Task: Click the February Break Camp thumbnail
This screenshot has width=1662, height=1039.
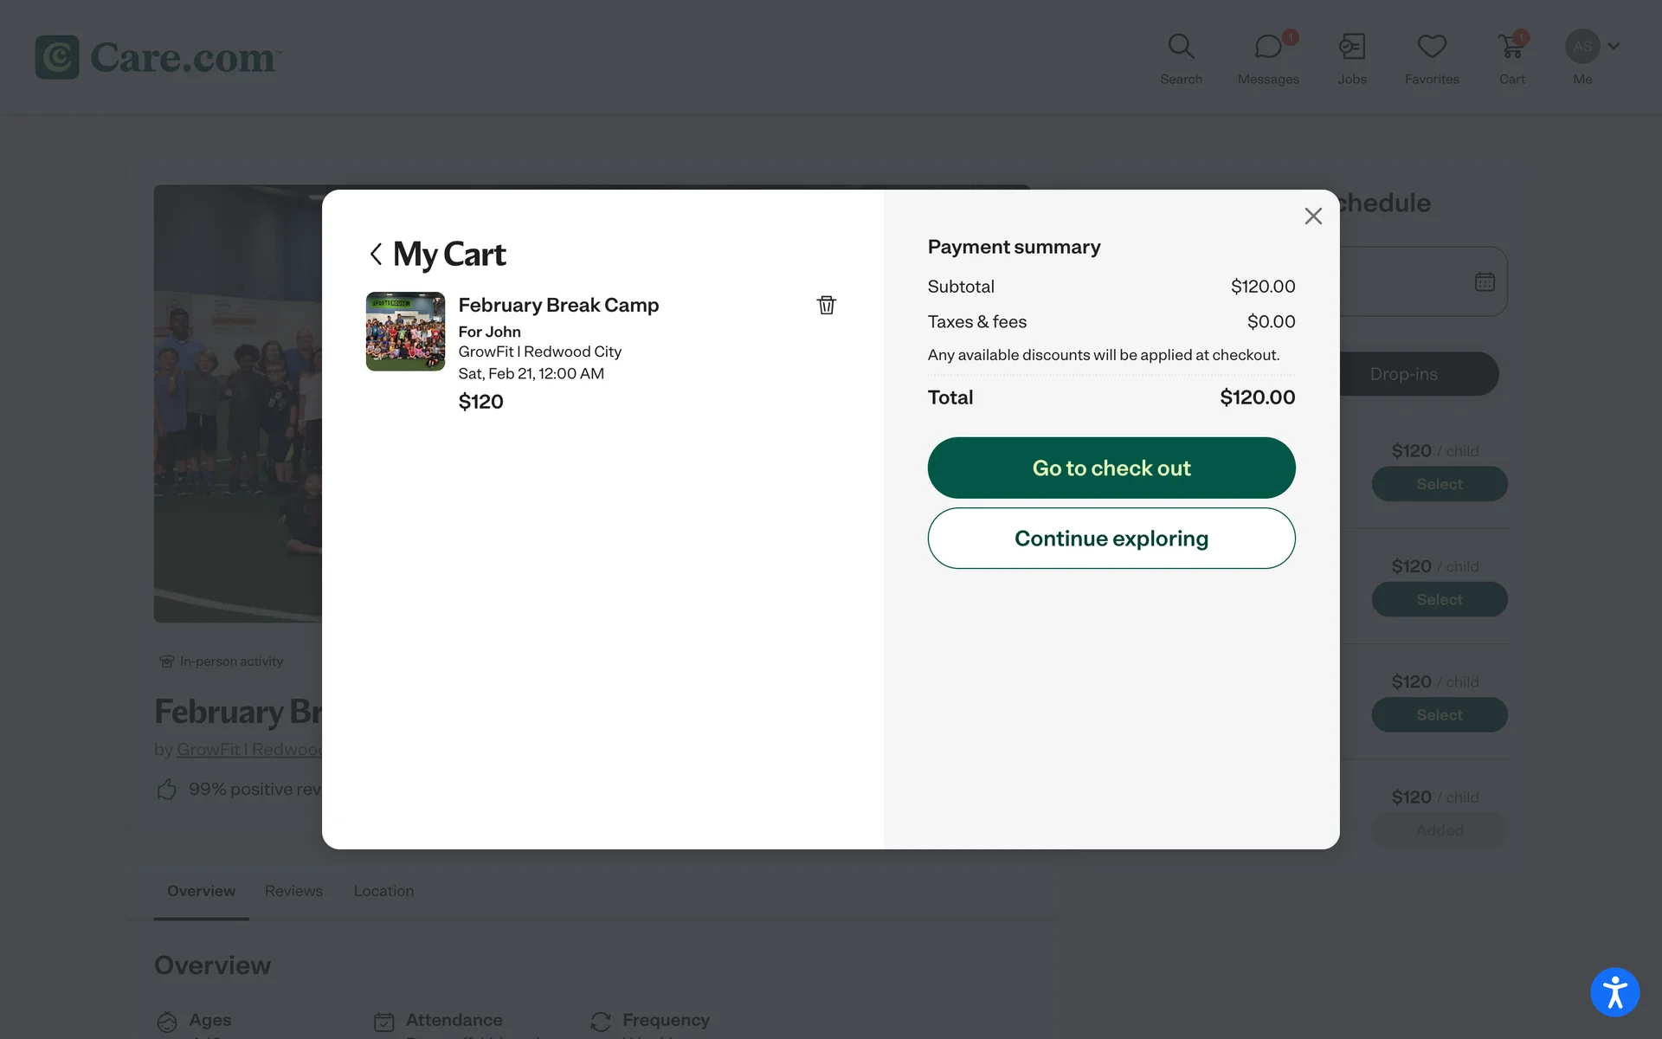Action: (405, 332)
